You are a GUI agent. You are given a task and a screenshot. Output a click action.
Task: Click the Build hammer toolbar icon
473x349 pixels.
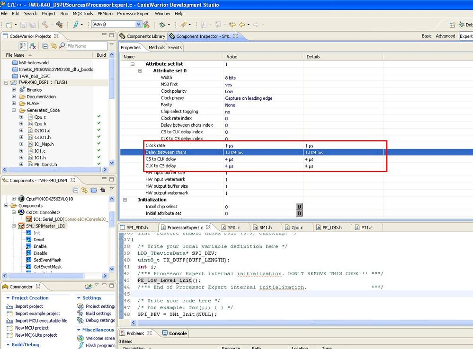[45, 25]
